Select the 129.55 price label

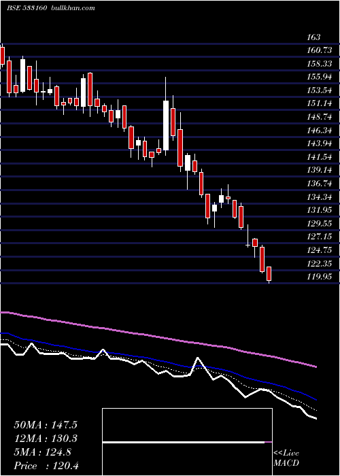click(320, 223)
